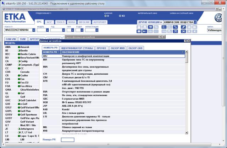Image resolution: width=227 pixels, height=148 pixels.
Task: Sort by the ОБОЗНАЧЕНИЕ column header
Action: click(123, 52)
